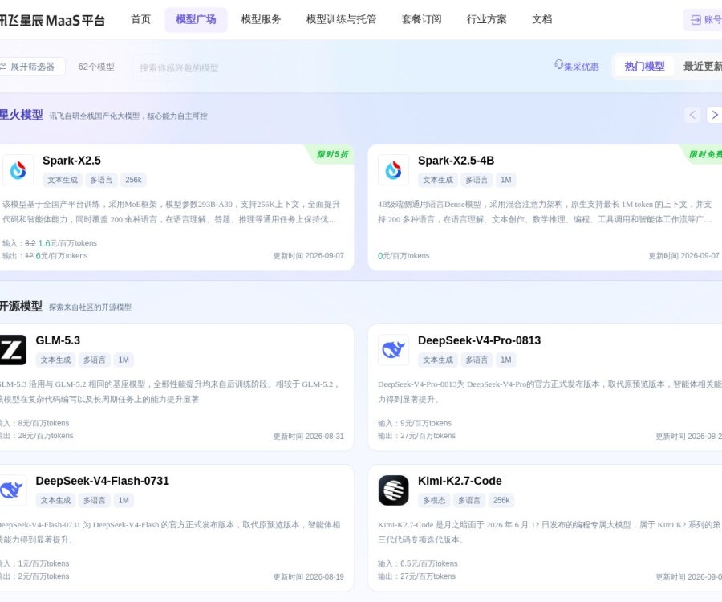722x602 pixels.
Task: Open the 文档 nav item
Action: pyautogui.click(x=541, y=19)
